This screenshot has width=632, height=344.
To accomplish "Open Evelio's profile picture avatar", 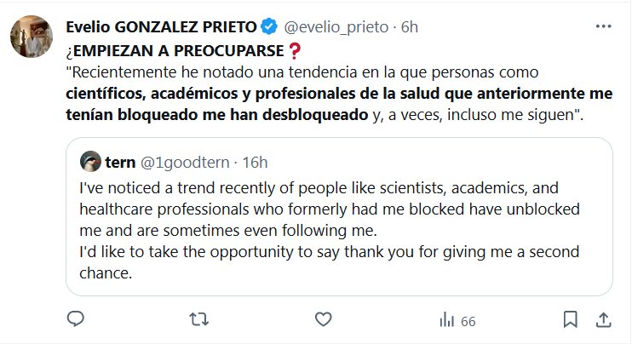I will pyautogui.click(x=32, y=36).
